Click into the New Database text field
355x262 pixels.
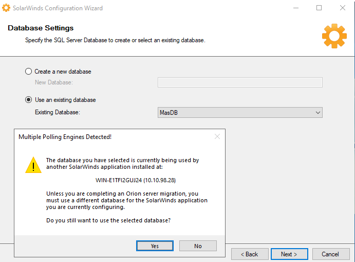coord(240,82)
